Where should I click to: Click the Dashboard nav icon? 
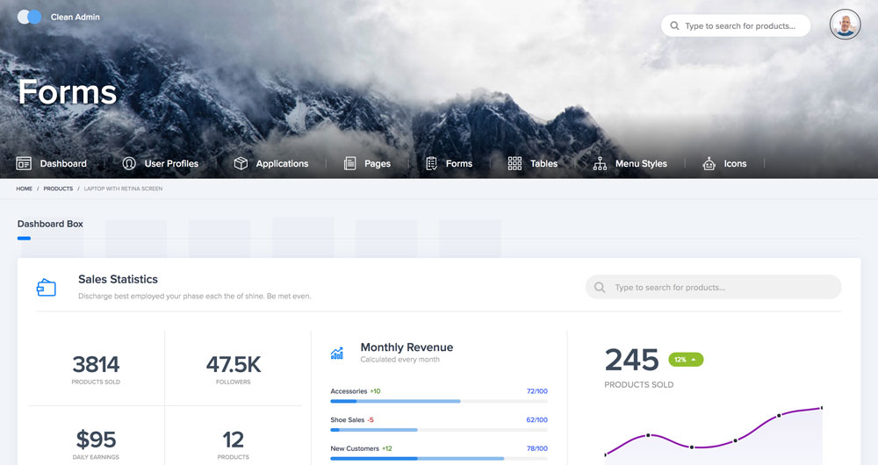24,163
